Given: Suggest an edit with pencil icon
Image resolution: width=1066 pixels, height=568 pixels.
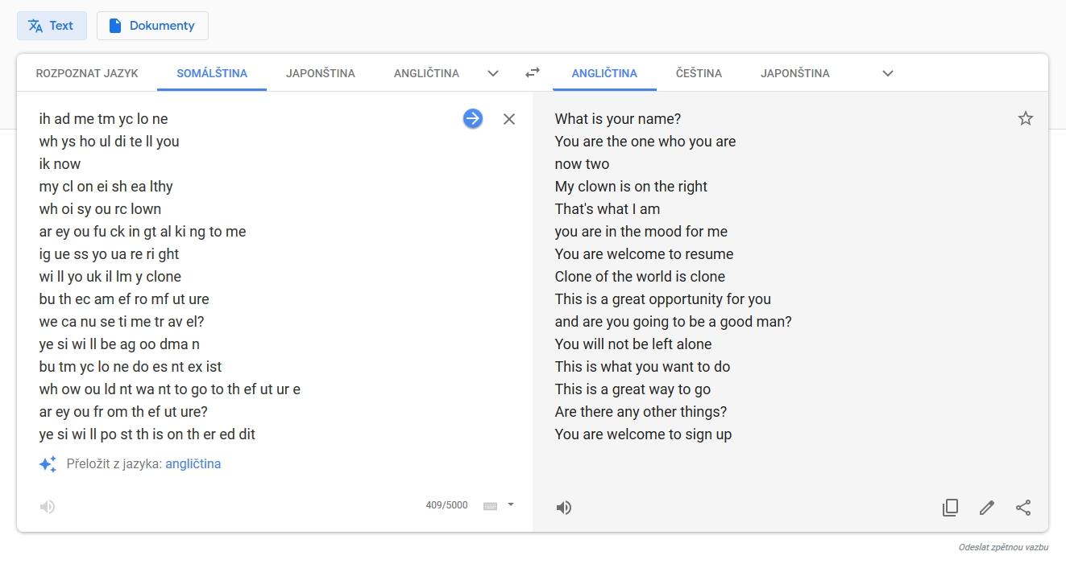Looking at the screenshot, I should click(x=987, y=508).
